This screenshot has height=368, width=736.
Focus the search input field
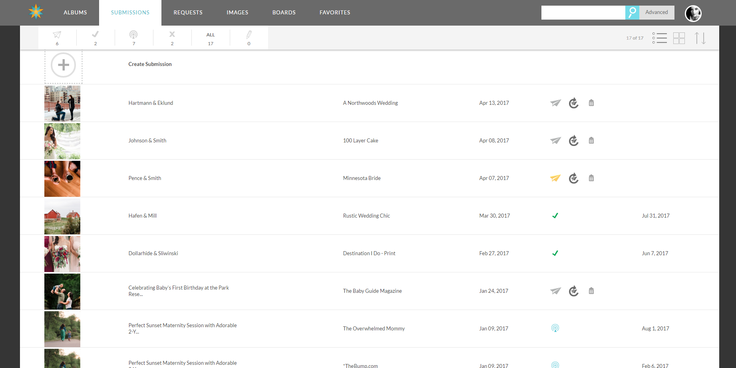pos(583,12)
